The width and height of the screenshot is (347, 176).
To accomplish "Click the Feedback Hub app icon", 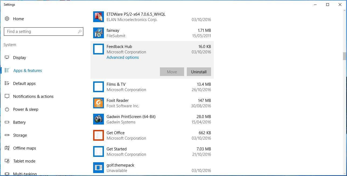I will click(99, 49).
